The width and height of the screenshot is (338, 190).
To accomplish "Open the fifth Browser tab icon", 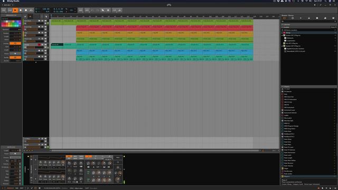I will (x=317, y=18).
